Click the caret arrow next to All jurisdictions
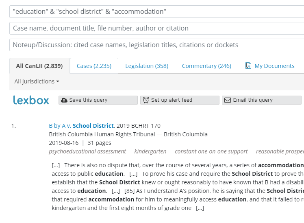304x223 pixels. [58, 81]
